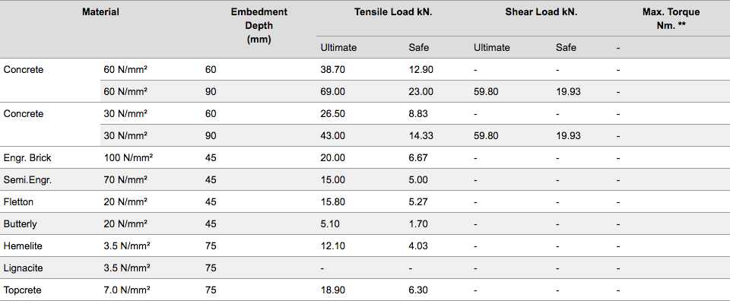Screen dimensions: 730x301
Task: Click the Material column header
Action: [100, 12]
